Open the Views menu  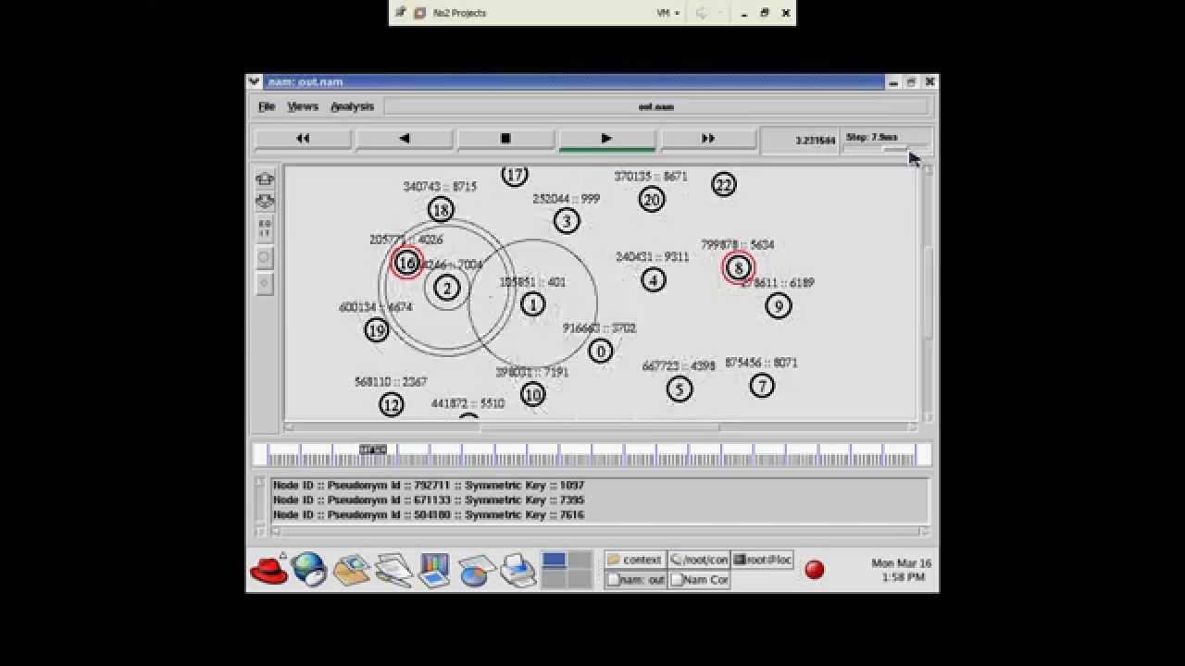point(303,106)
